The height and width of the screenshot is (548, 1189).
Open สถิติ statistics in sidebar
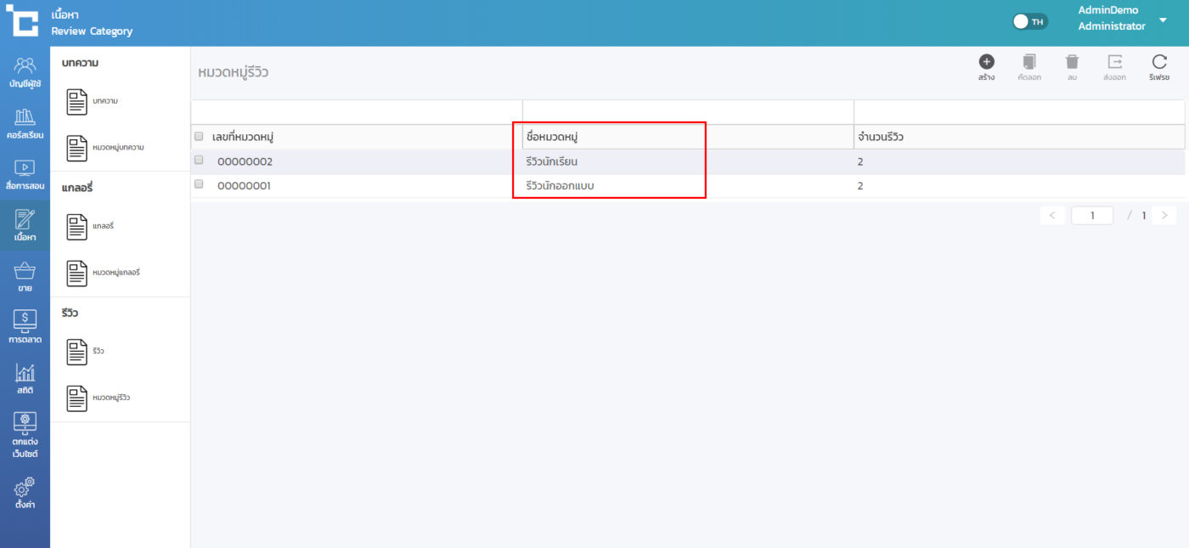click(25, 378)
